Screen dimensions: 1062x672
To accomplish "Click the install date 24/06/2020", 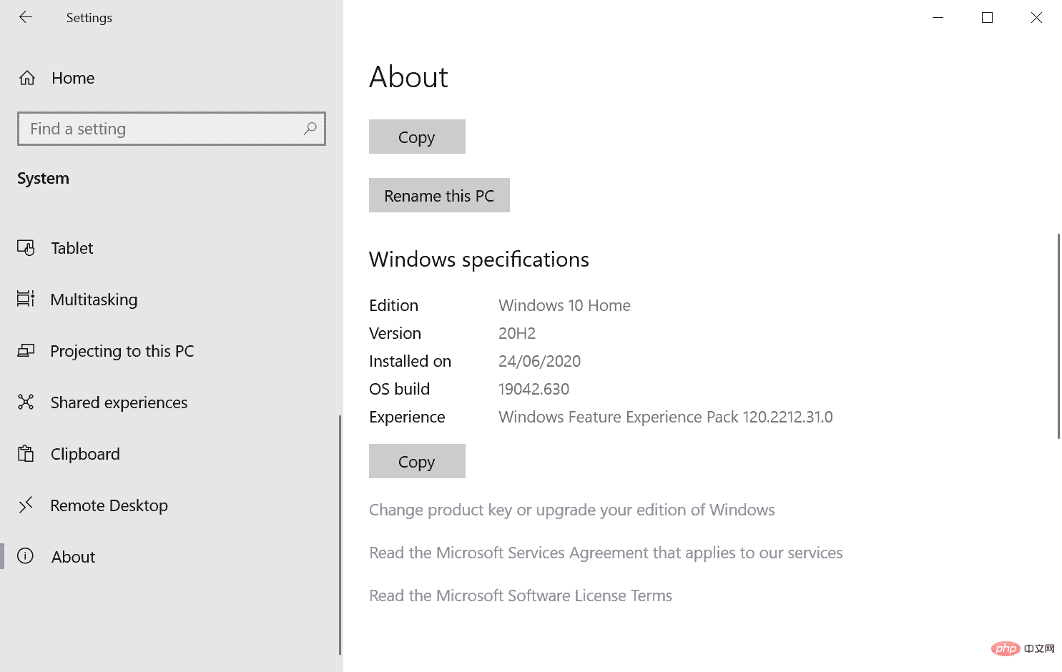I will (x=539, y=361).
